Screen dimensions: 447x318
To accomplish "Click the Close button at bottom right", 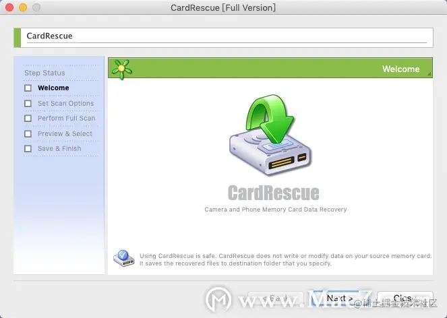I will click(x=405, y=298).
